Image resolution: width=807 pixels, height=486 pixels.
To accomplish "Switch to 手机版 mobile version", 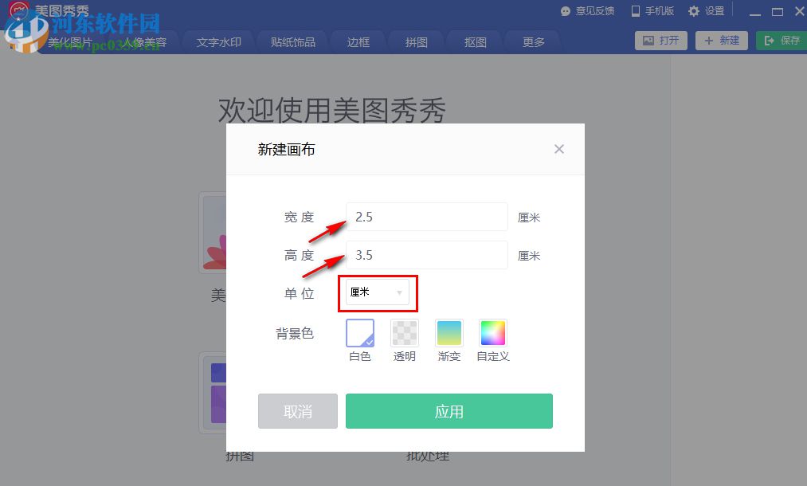I will pyautogui.click(x=652, y=10).
